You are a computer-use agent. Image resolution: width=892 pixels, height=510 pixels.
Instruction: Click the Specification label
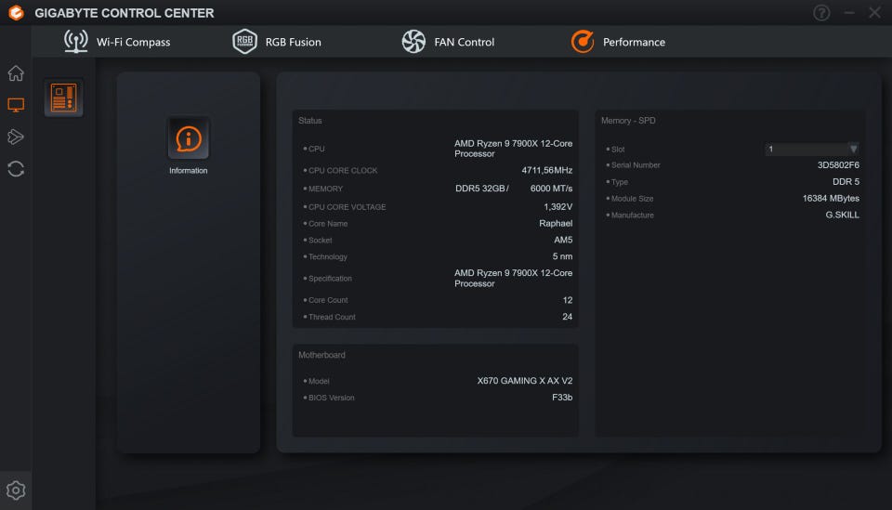click(330, 279)
